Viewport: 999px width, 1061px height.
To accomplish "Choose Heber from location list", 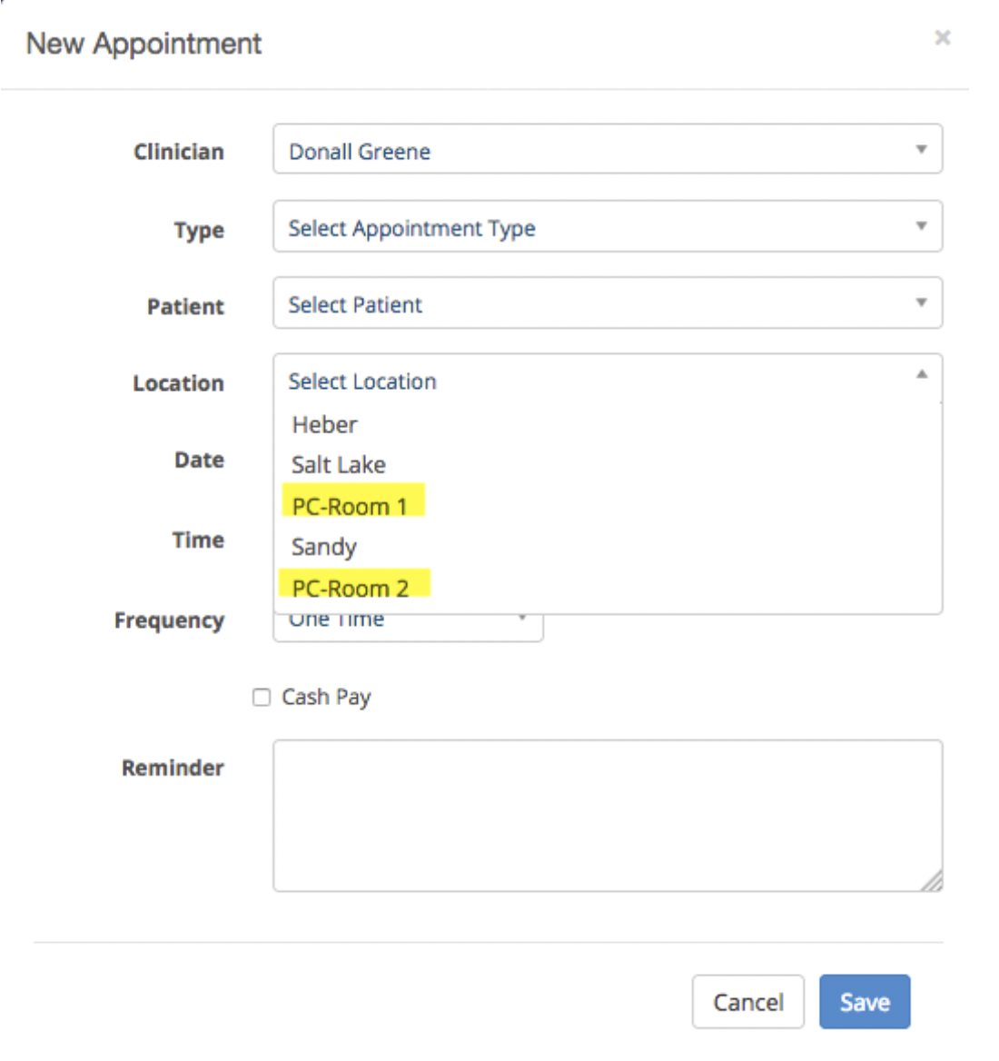I will click(x=608, y=425).
